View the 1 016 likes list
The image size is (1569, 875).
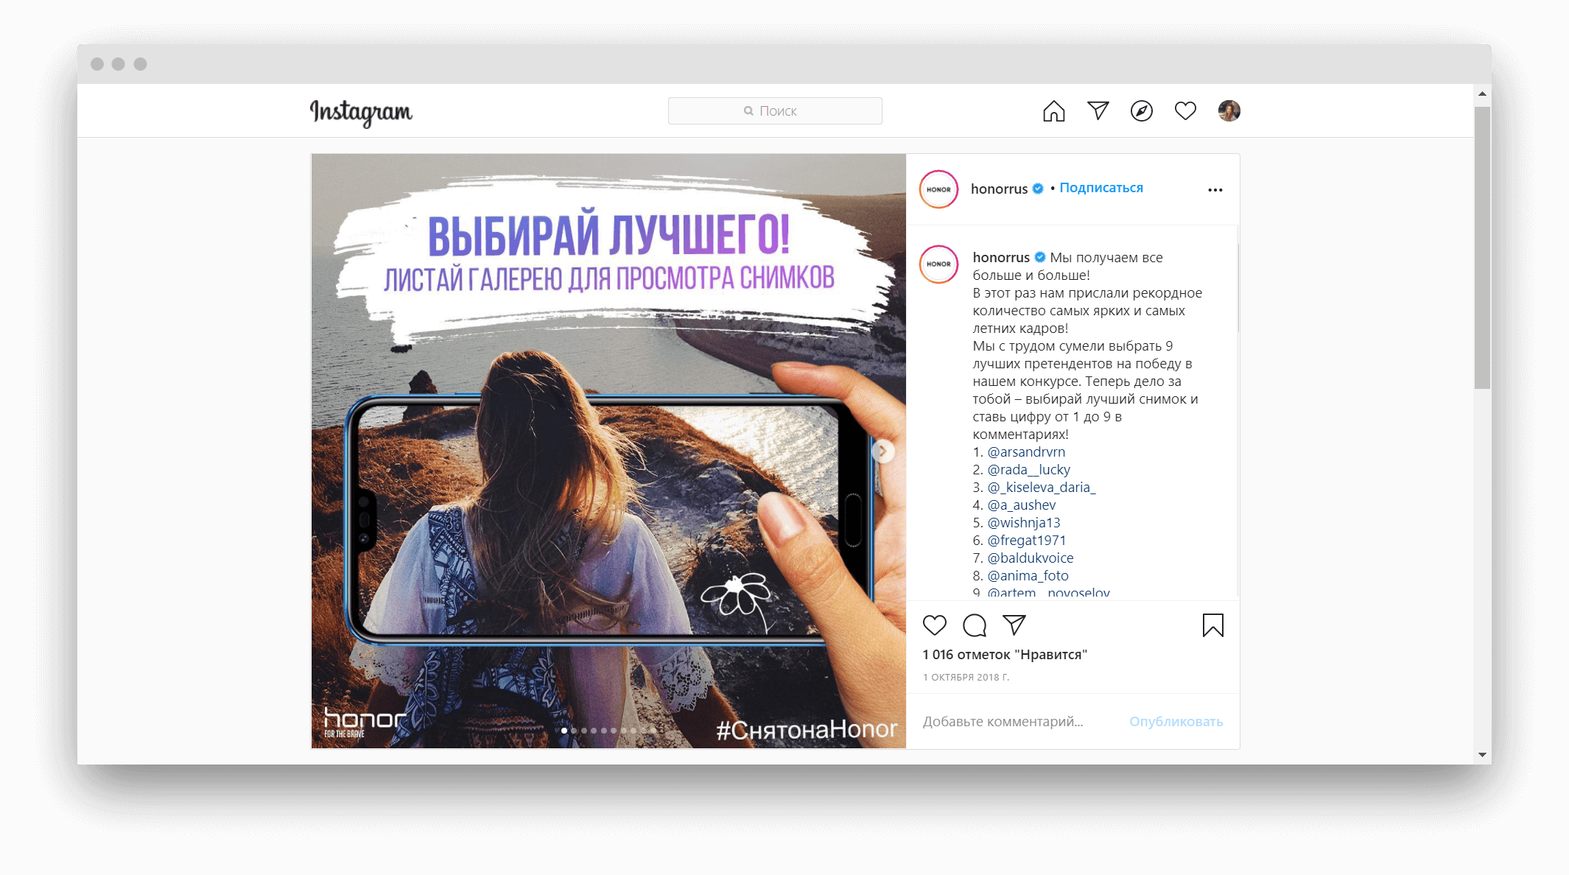1005,654
